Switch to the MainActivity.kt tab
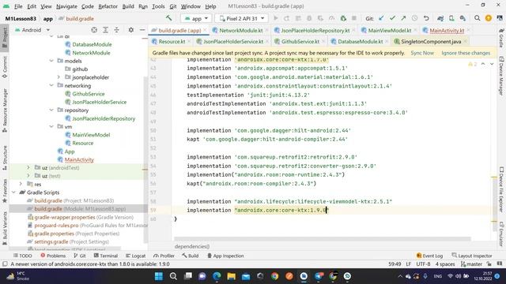The height and width of the screenshot is (284, 506). [447, 30]
